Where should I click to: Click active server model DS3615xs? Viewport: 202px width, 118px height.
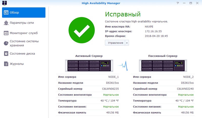click(112, 83)
